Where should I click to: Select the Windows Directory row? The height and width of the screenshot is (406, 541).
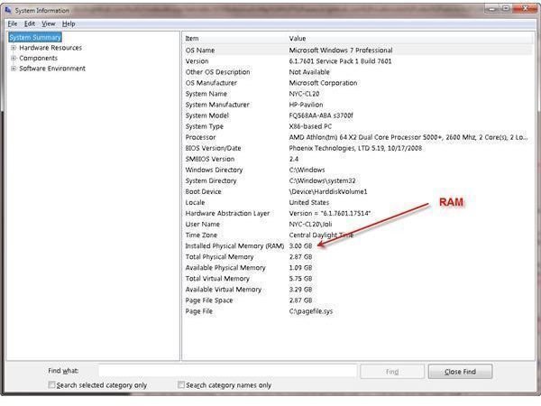click(358, 170)
